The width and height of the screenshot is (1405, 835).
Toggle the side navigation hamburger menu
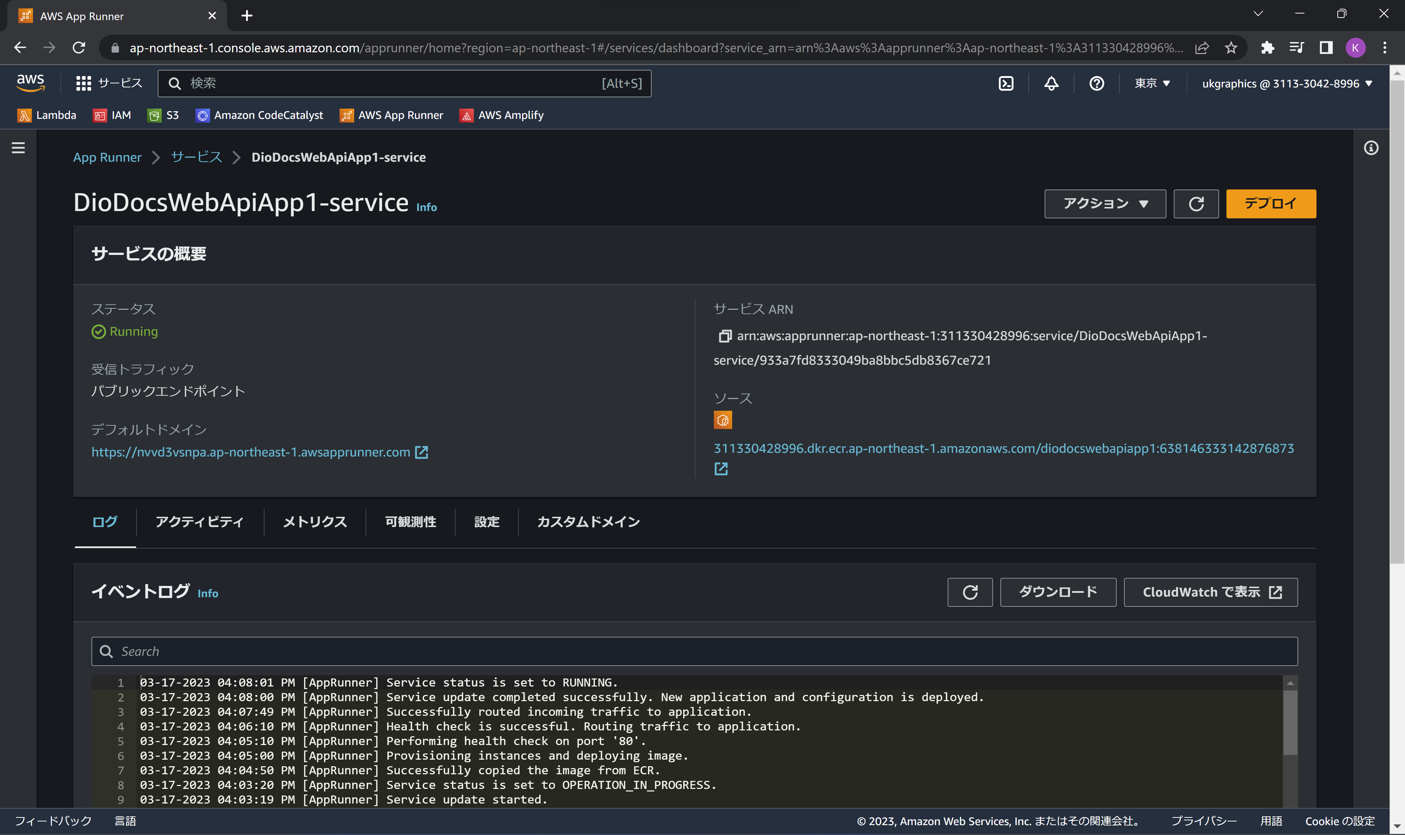[18, 148]
